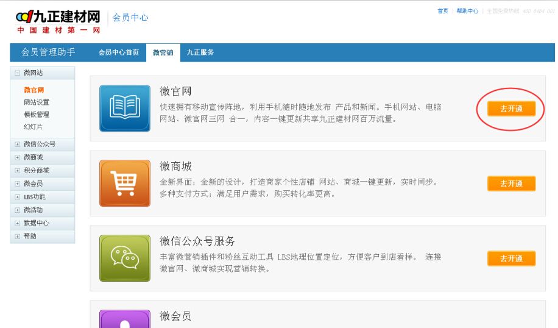Open the 会员中心首页 tab
This screenshot has width=558, height=328.
pos(119,52)
